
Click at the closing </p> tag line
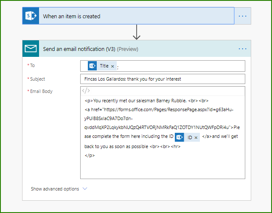[x=90, y=155]
